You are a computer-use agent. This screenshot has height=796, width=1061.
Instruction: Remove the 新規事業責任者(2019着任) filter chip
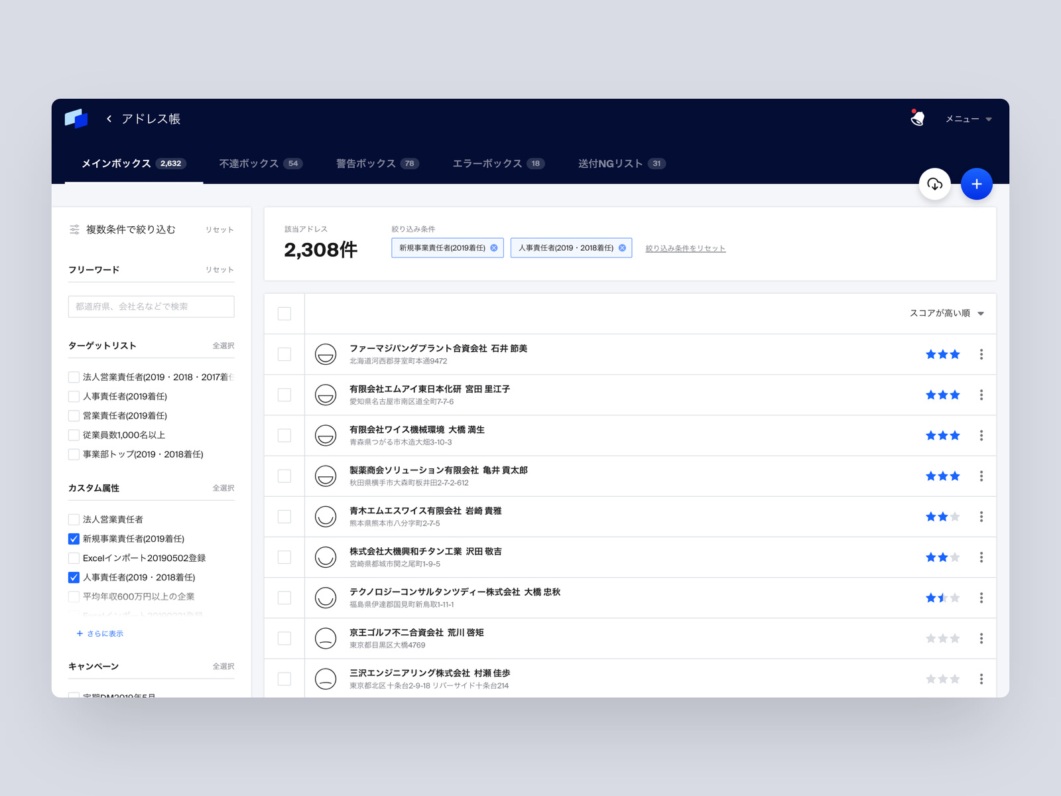pyautogui.click(x=493, y=247)
